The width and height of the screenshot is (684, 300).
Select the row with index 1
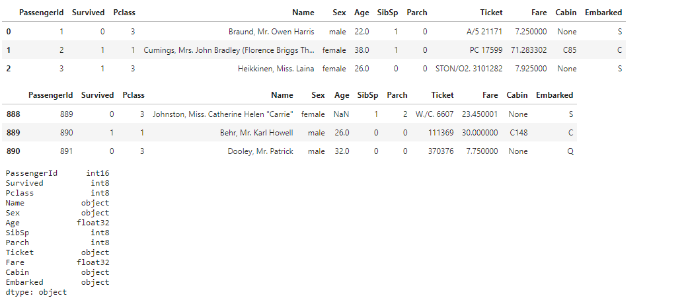[314, 50]
